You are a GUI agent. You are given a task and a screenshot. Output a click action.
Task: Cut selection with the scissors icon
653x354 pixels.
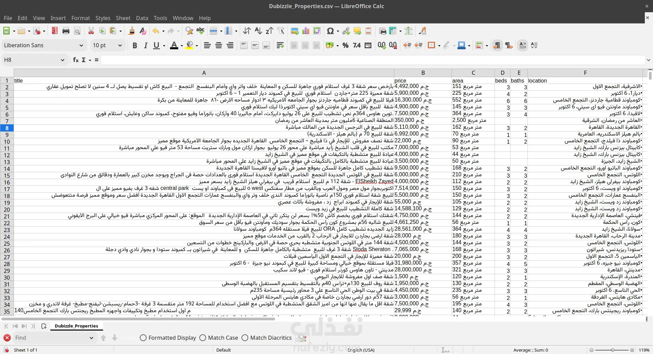click(91, 31)
